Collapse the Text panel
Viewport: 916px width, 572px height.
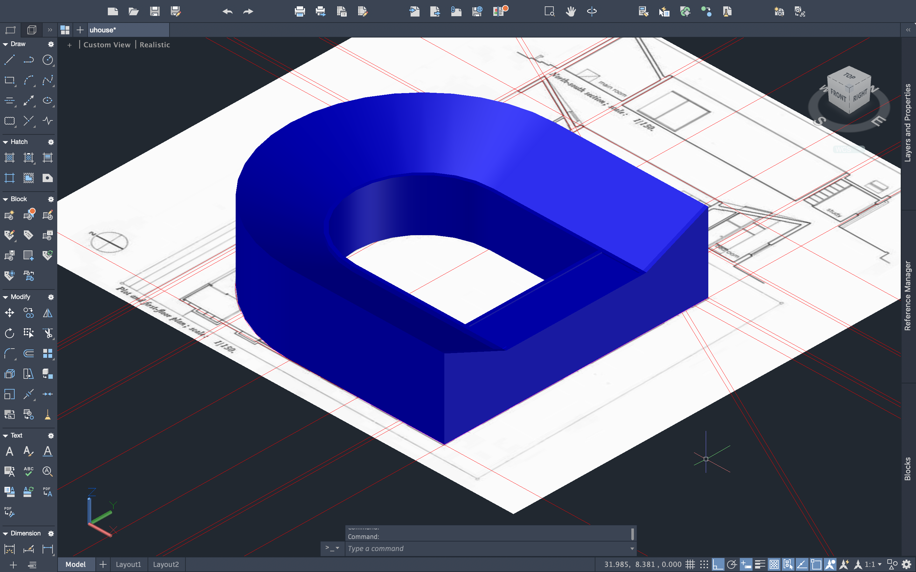(x=5, y=436)
